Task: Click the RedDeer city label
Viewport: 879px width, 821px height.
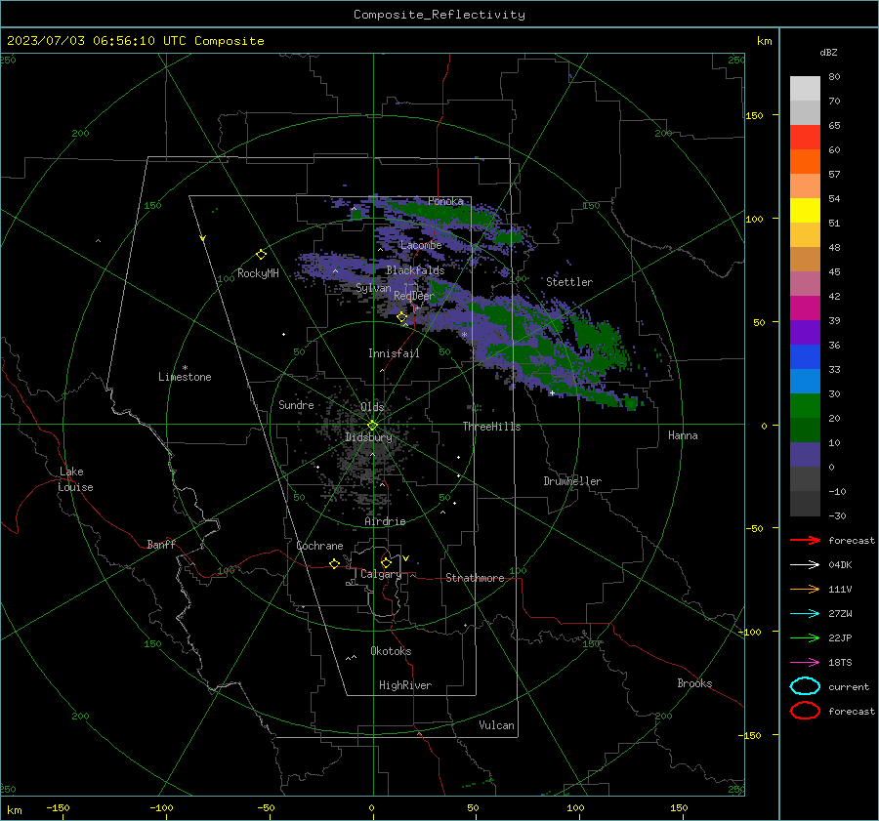Action: tap(414, 296)
